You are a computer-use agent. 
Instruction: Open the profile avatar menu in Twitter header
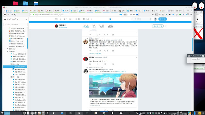click(155, 19)
